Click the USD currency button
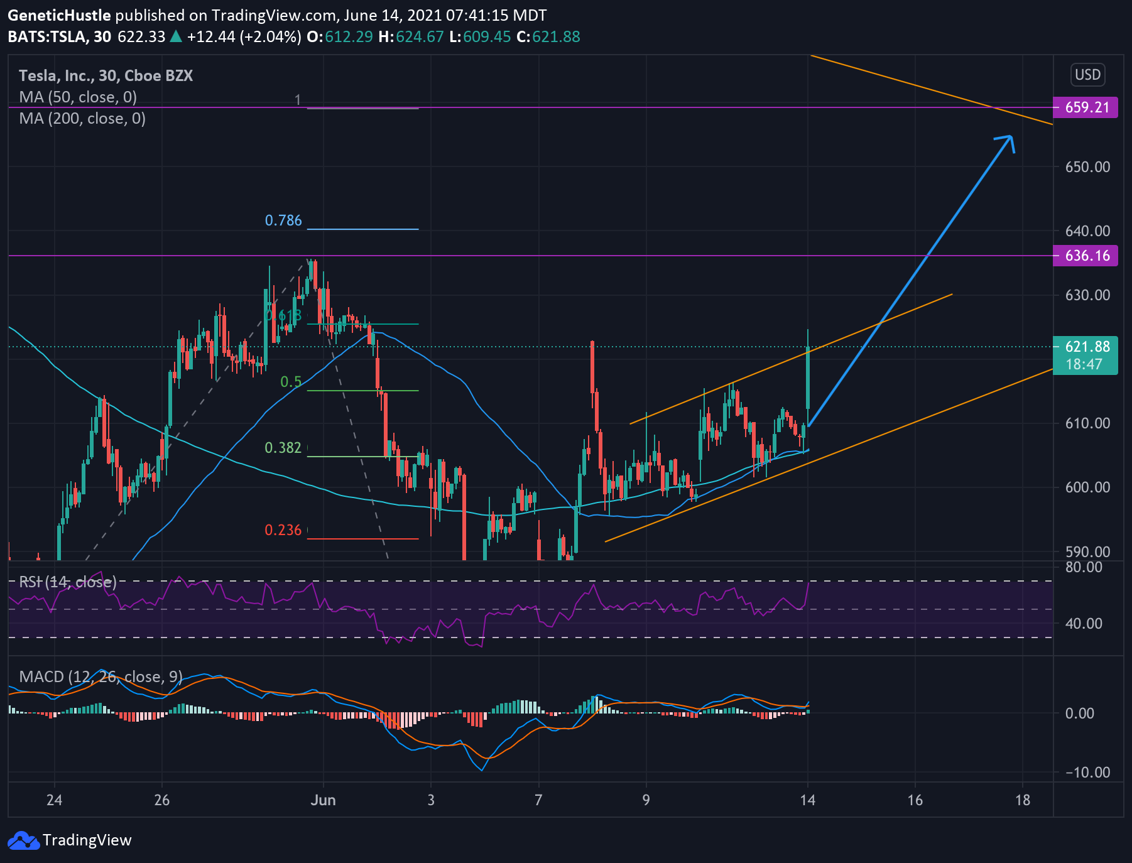 pyautogui.click(x=1087, y=75)
